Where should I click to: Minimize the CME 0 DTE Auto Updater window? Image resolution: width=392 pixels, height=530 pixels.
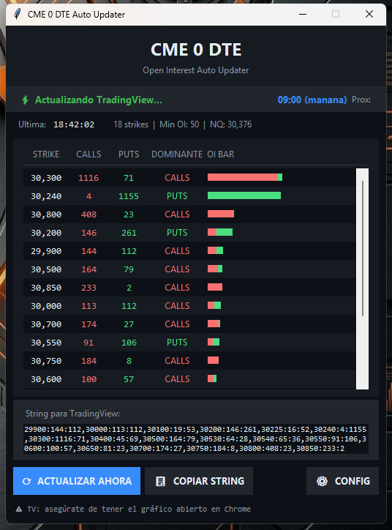(303, 14)
